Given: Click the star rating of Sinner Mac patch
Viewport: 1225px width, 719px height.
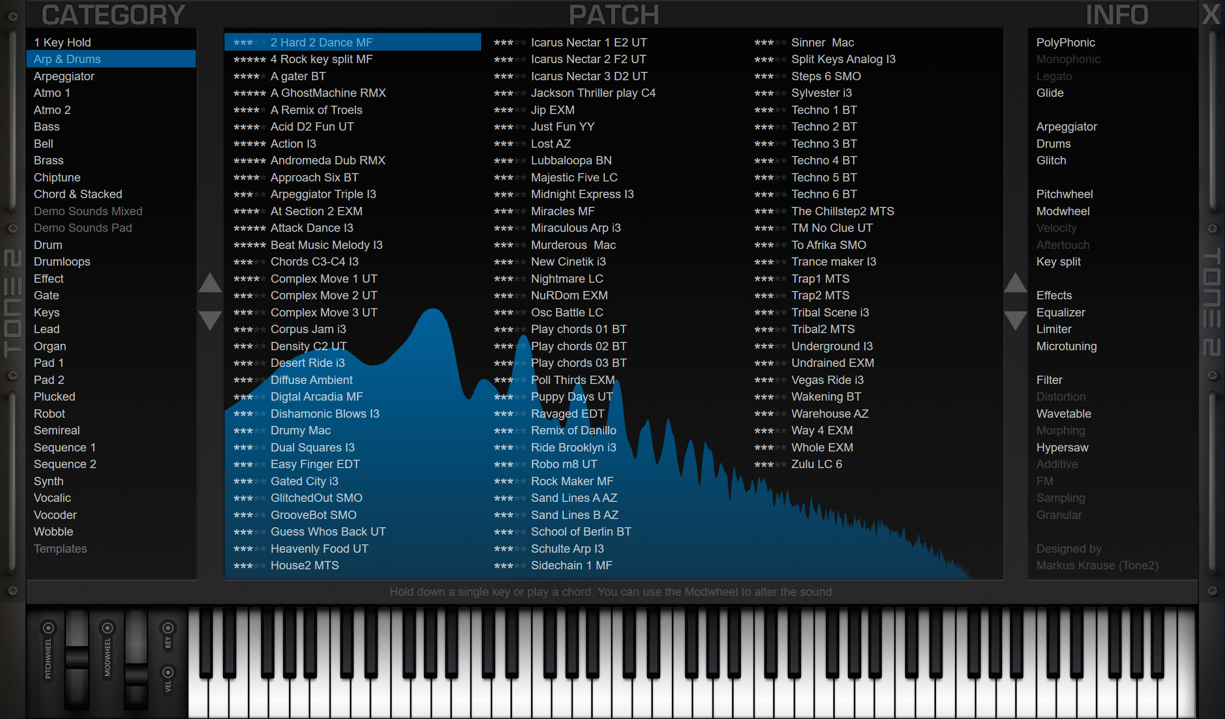Looking at the screenshot, I should click(770, 43).
